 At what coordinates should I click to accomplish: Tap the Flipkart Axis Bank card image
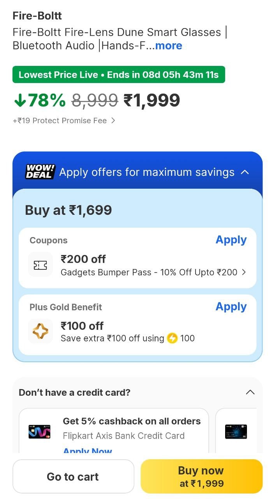coord(39,432)
